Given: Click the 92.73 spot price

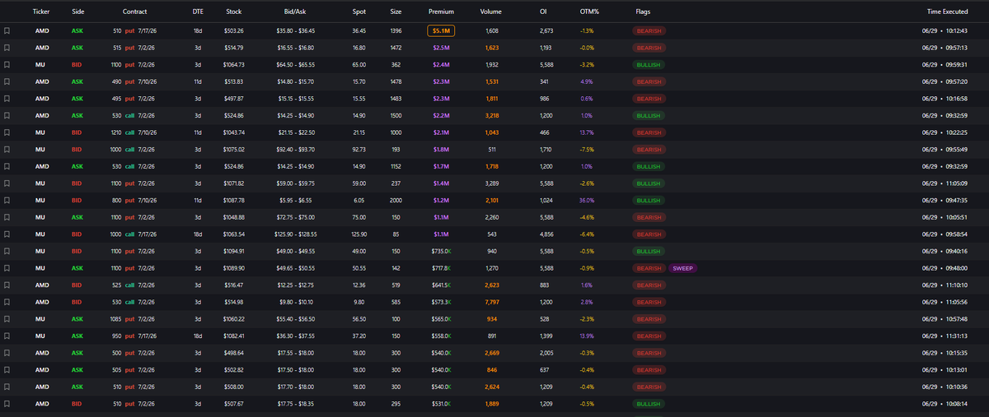Looking at the screenshot, I should 359,150.
